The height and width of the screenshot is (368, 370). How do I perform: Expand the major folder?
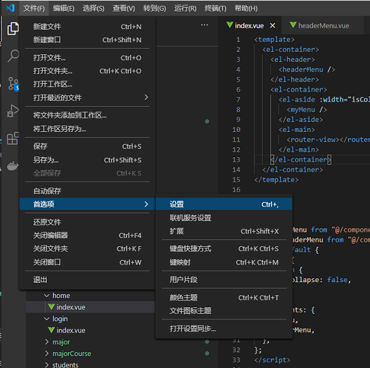pos(47,342)
